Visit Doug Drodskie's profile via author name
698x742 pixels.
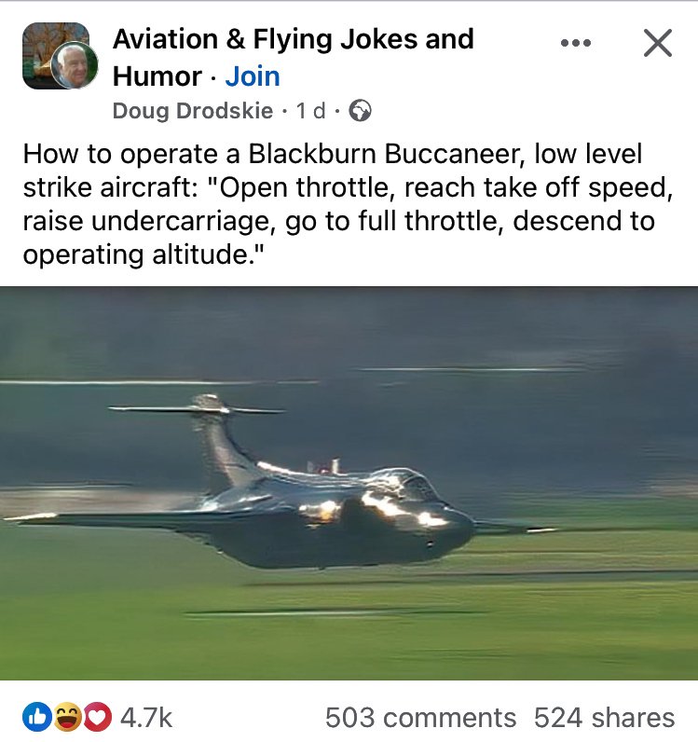coord(193,111)
